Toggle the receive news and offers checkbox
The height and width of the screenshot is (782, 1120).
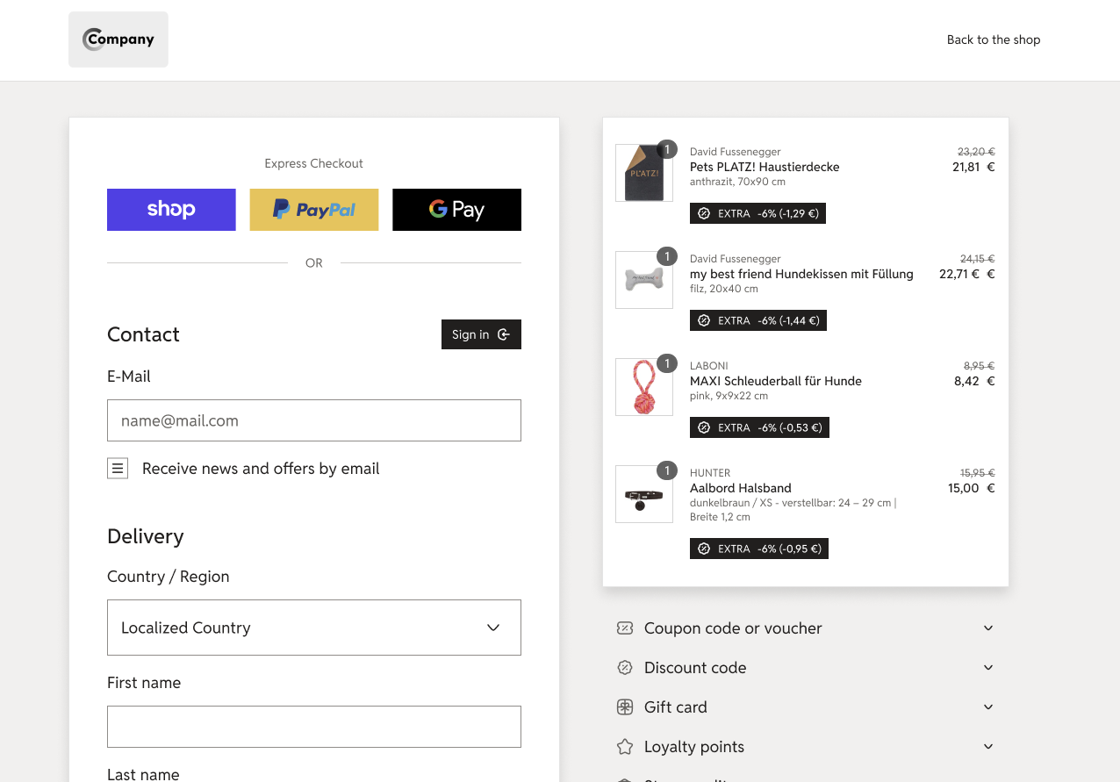click(x=118, y=469)
